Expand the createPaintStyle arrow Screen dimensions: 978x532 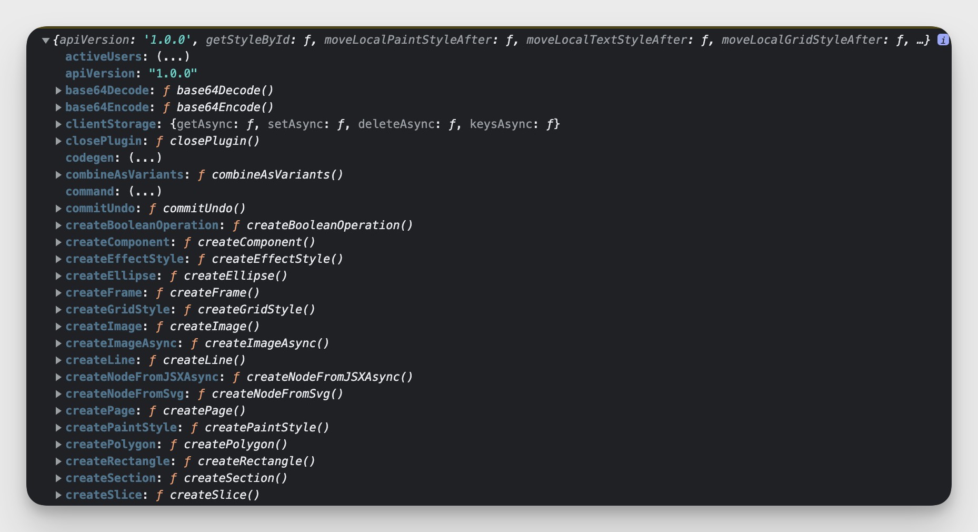(58, 428)
